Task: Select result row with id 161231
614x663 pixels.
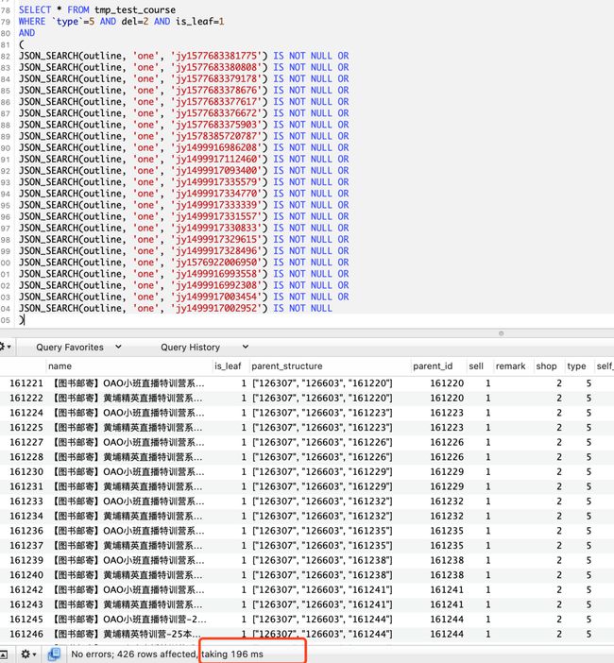Action: (307, 486)
